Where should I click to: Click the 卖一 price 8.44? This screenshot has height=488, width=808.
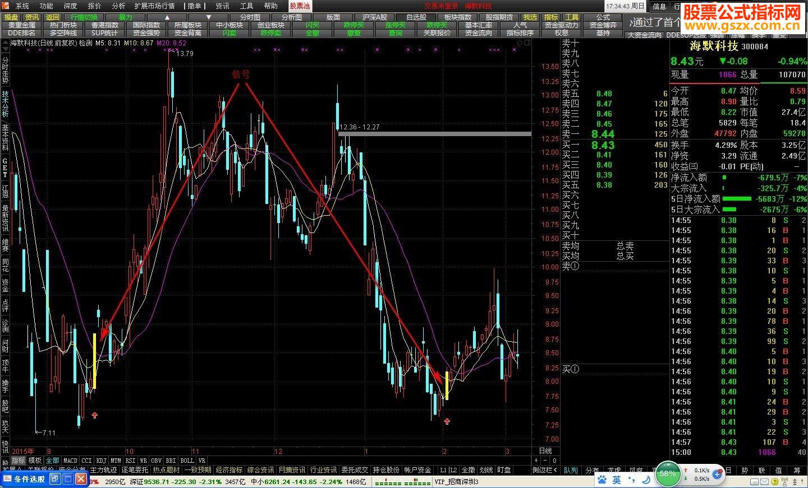coord(603,134)
